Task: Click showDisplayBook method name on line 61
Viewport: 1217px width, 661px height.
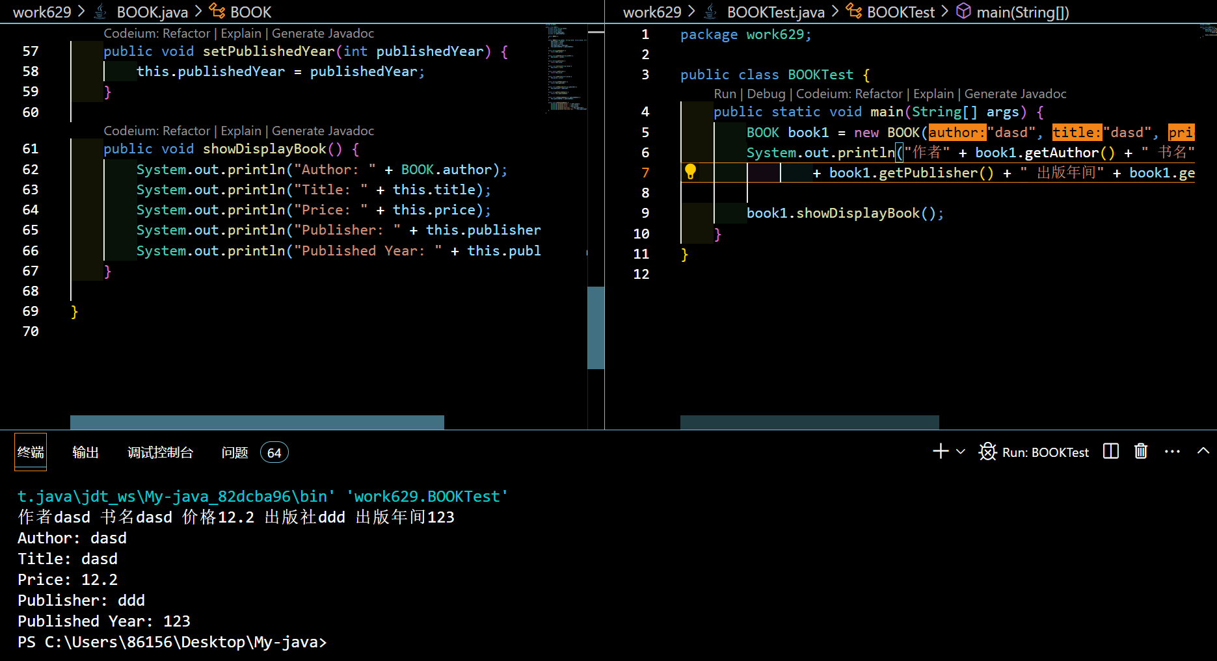Action: coord(264,149)
